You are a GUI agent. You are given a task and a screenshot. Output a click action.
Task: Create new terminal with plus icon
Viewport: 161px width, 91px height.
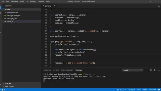[146, 70]
